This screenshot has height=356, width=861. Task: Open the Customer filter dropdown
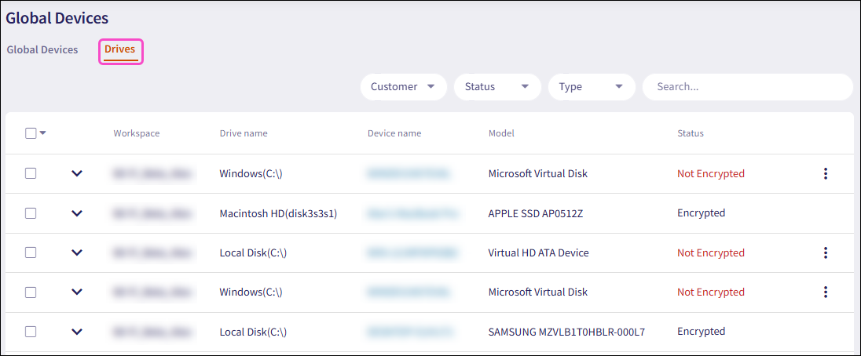(x=403, y=87)
